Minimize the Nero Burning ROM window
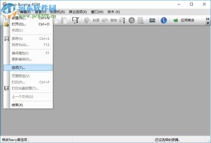The image size is (211, 143). pyautogui.click(x=179, y=4)
